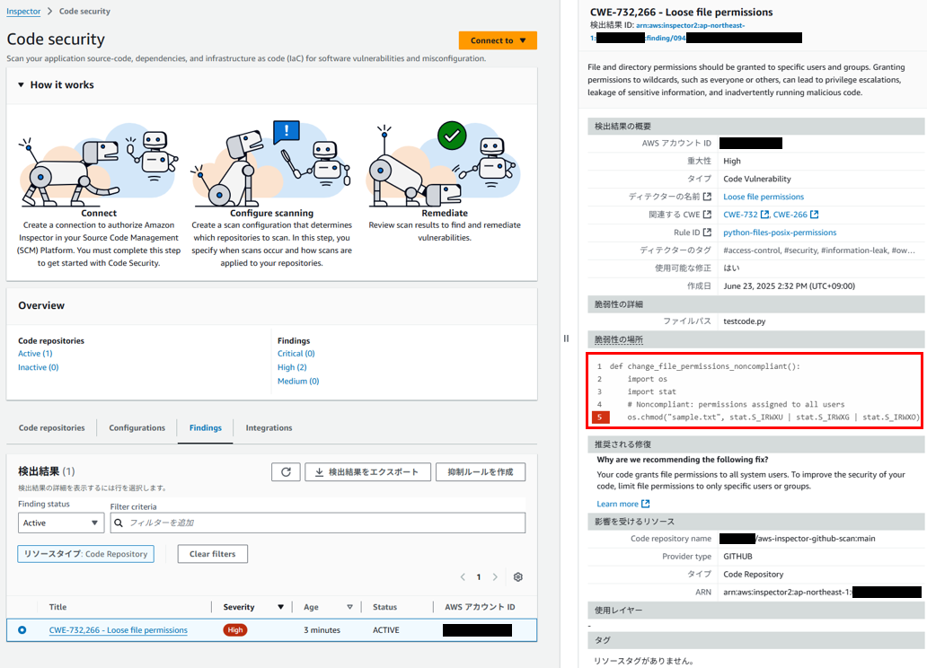This screenshot has height=668, width=927.
Task: Click the panel resize handle icon
Action: 566,338
